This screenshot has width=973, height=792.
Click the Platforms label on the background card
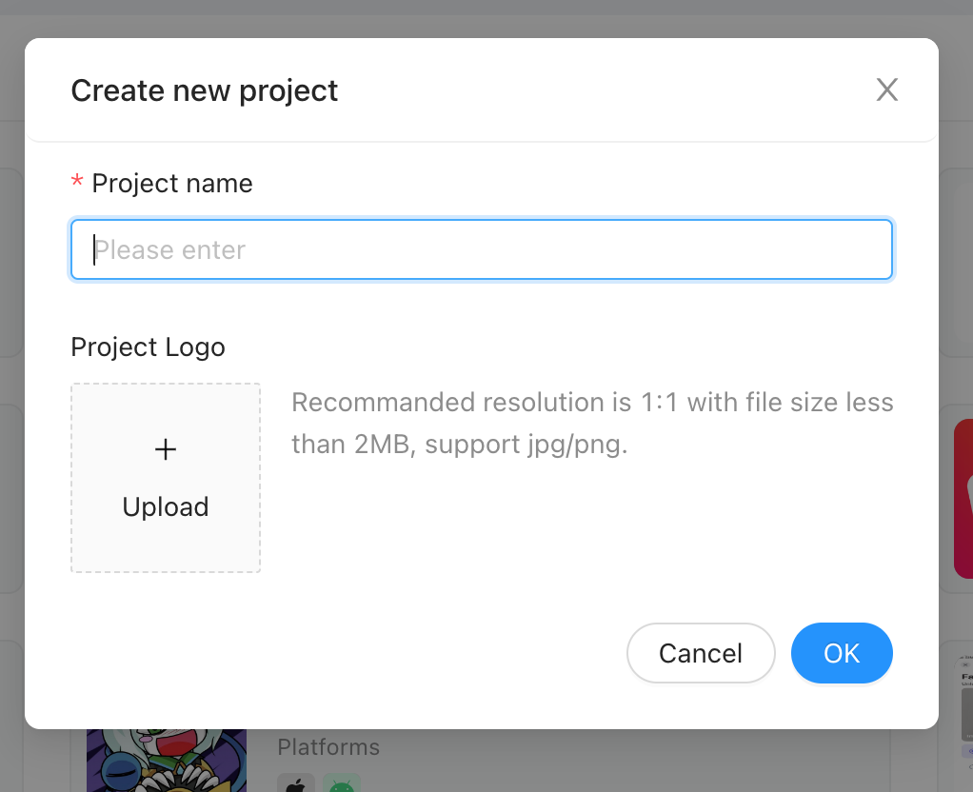point(328,747)
